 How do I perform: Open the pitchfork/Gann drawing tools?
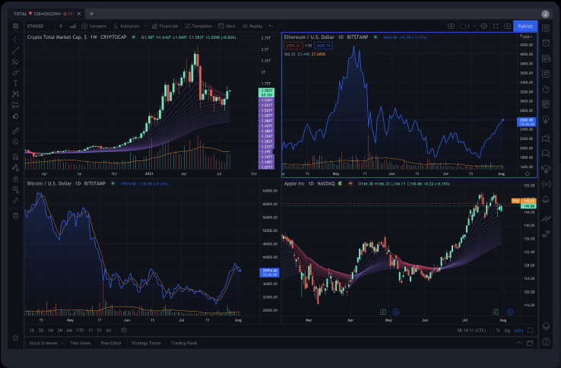(15, 62)
